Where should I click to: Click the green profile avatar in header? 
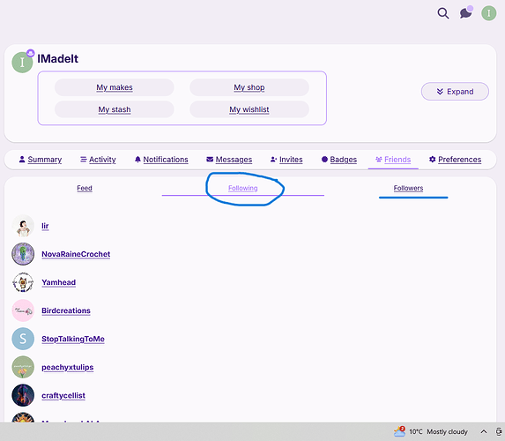(489, 13)
